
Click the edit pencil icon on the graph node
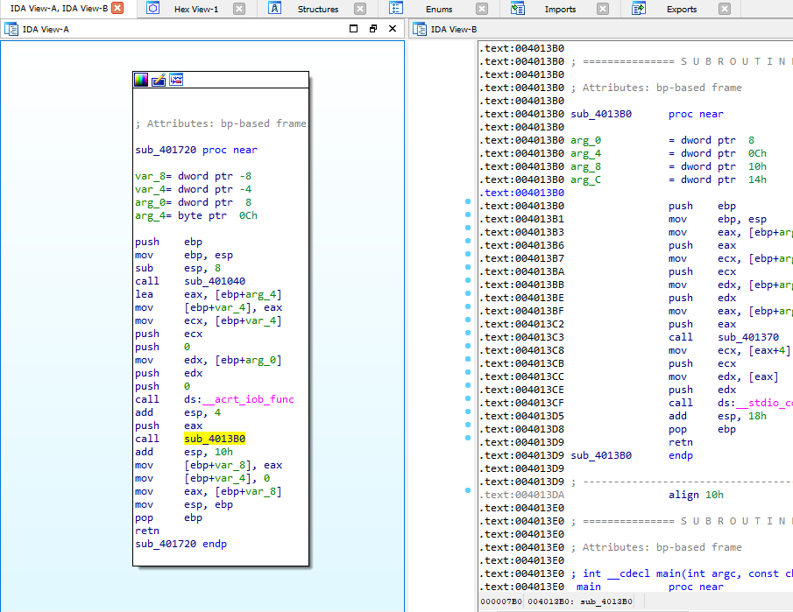(x=158, y=79)
